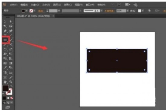Click the orange 不透明度 opacity link
166x110 pixels.
click(x=109, y=11)
